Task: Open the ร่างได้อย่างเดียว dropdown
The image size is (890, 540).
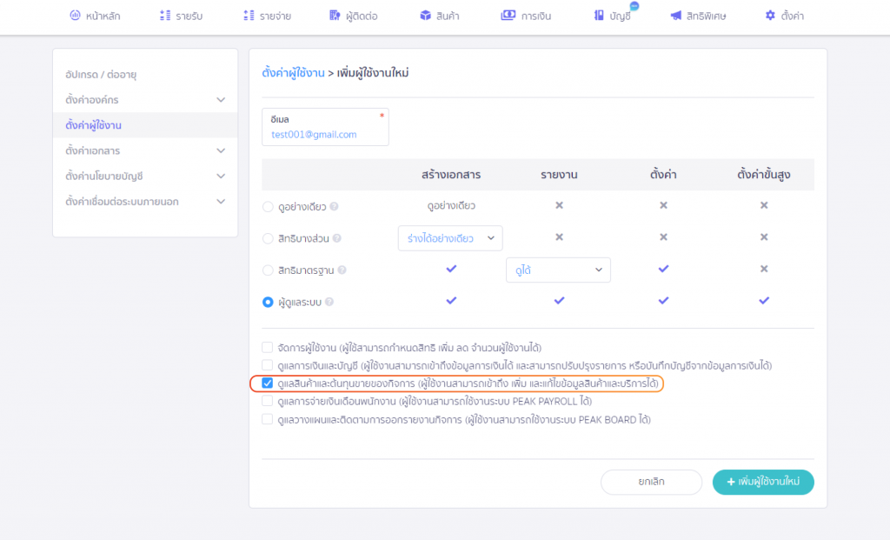Action: (x=450, y=238)
